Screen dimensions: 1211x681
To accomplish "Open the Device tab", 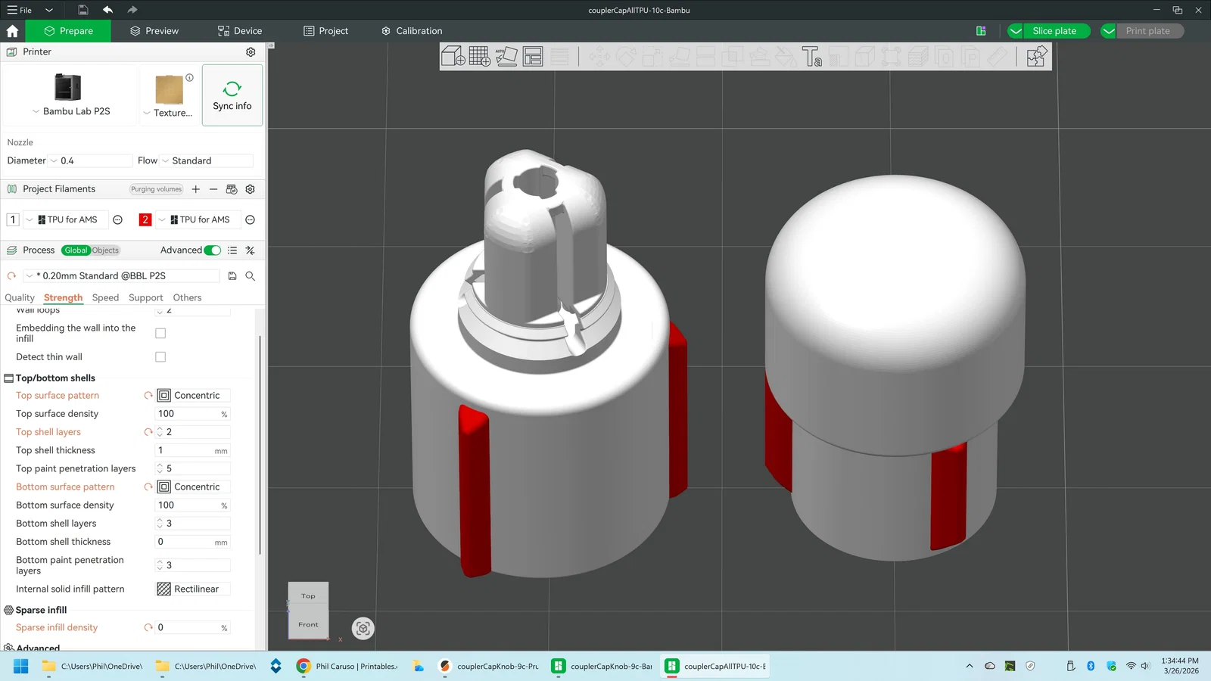I will (239, 31).
